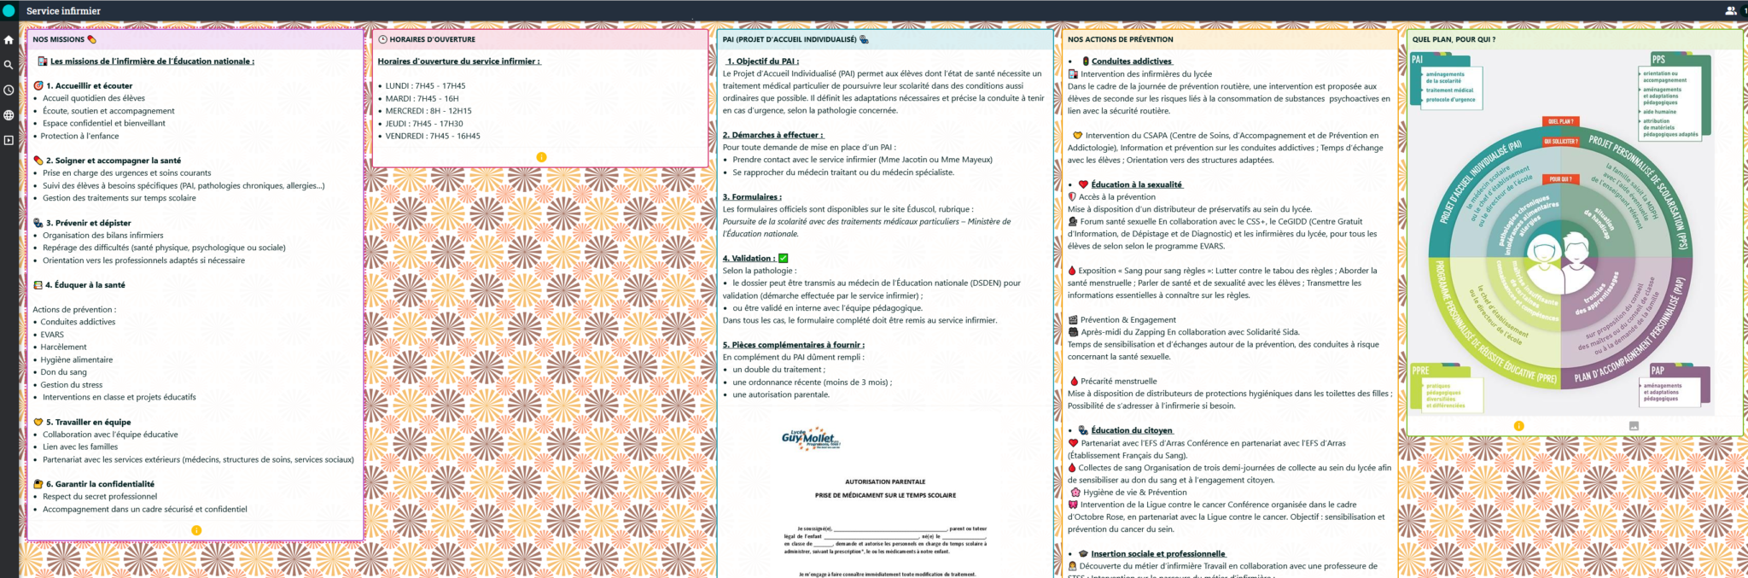The height and width of the screenshot is (578, 1748).
Task: Open the search magnifier in the sidebar
Action: click(x=9, y=65)
